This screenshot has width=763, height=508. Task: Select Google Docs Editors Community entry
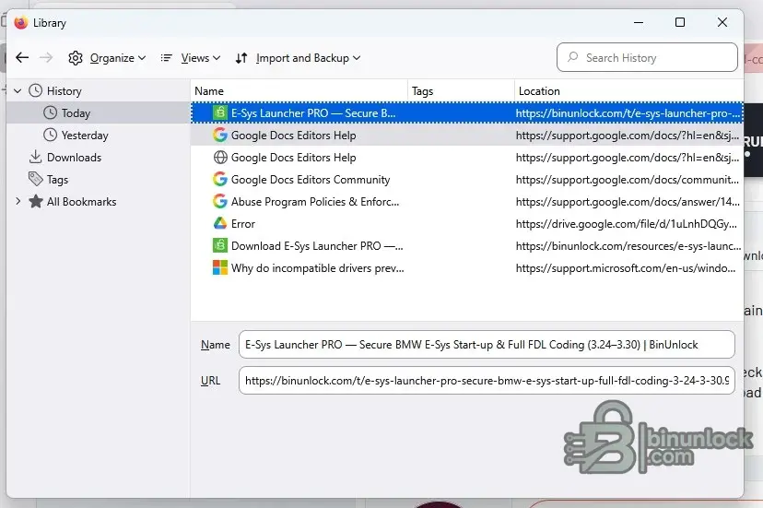310,180
